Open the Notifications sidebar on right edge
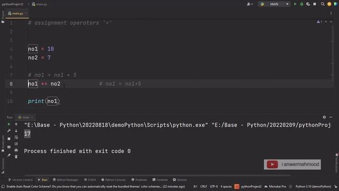 [337, 163]
